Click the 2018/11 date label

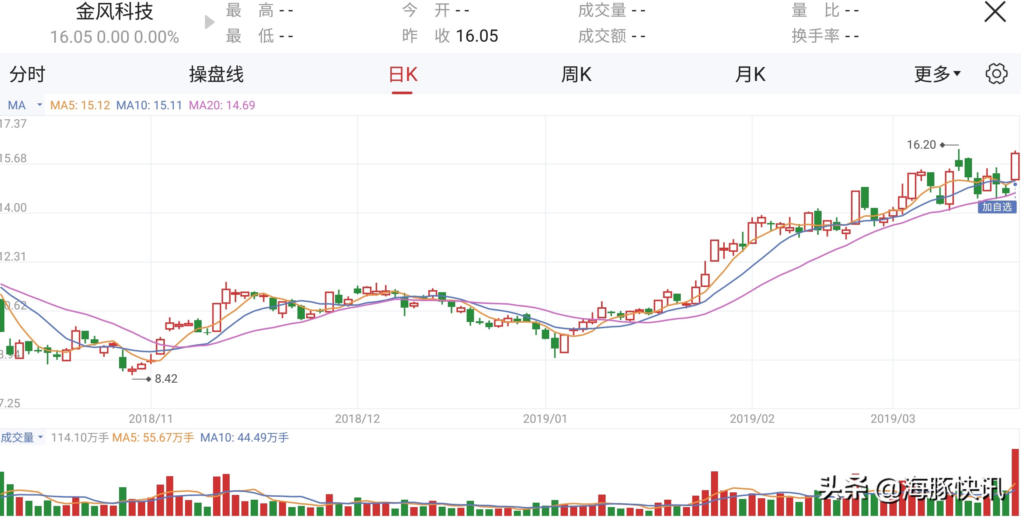(x=151, y=419)
